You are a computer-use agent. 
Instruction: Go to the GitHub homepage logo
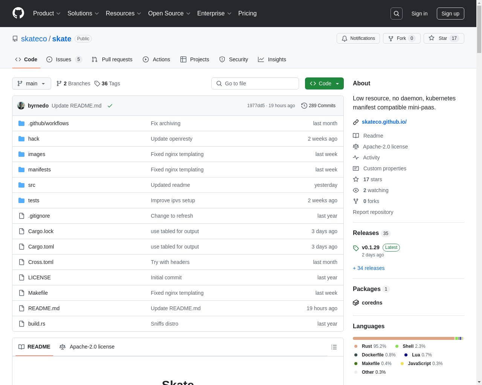(x=18, y=13)
